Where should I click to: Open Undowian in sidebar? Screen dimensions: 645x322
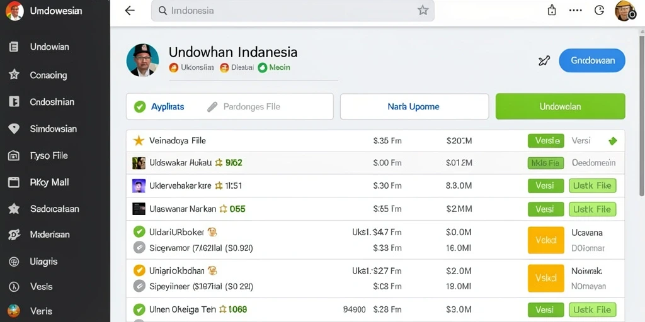pos(49,47)
